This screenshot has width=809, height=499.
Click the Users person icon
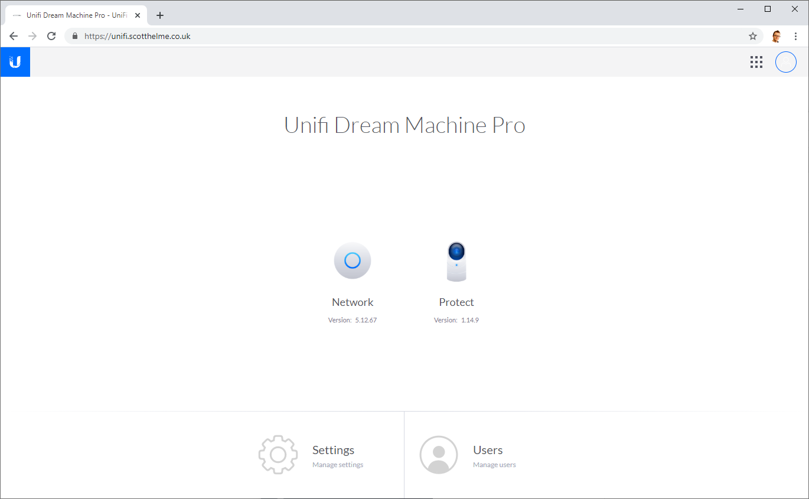tap(439, 455)
